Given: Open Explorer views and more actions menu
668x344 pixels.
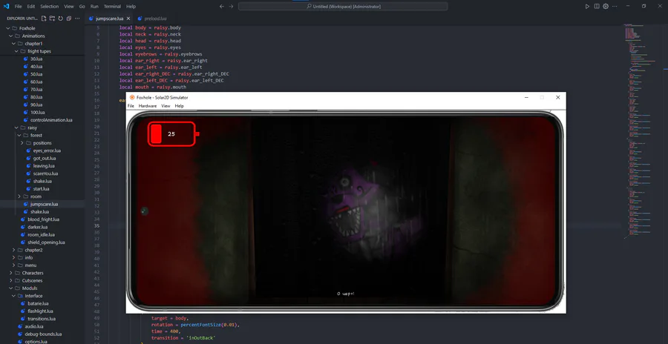Looking at the screenshot, I should pyautogui.click(x=77, y=19).
